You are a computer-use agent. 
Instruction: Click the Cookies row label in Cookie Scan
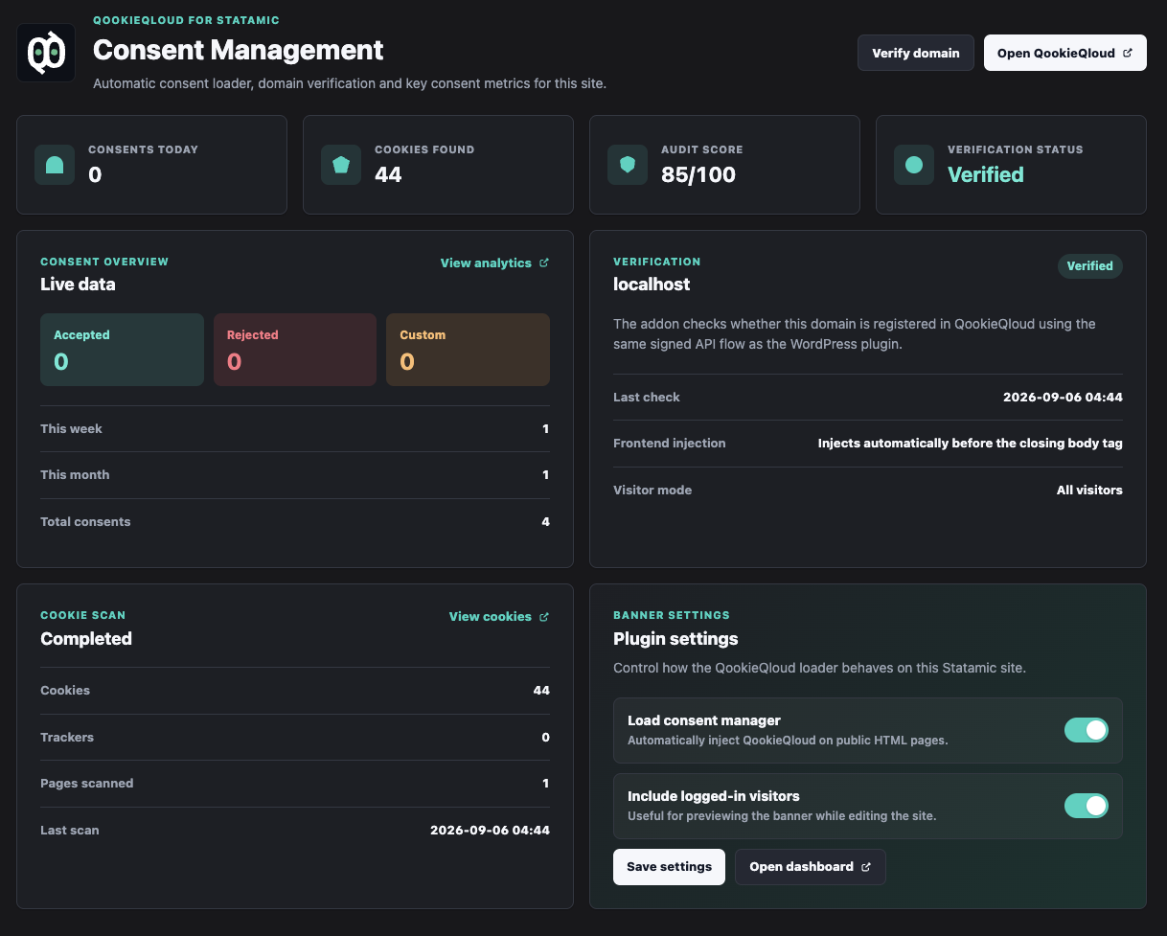pyautogui.click(x=65, y=691)
